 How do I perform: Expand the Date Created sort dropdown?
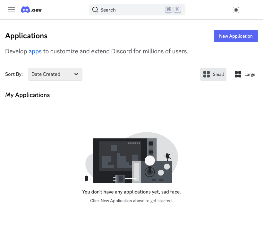[x=55, y=74]
